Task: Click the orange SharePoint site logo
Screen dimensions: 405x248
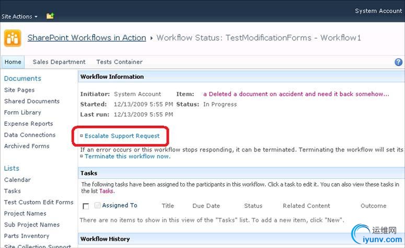Action: click(x=13, y=38)
